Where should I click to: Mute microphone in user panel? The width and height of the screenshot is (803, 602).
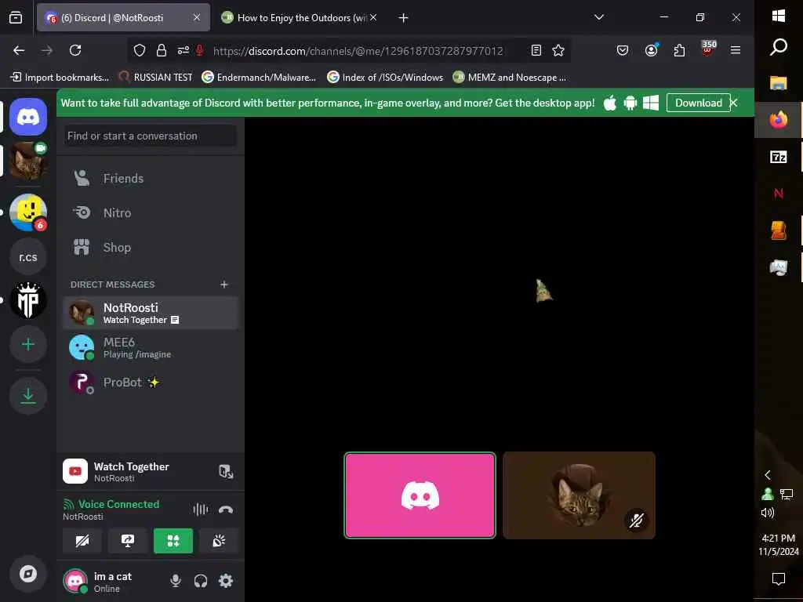[x=176, y=581]
